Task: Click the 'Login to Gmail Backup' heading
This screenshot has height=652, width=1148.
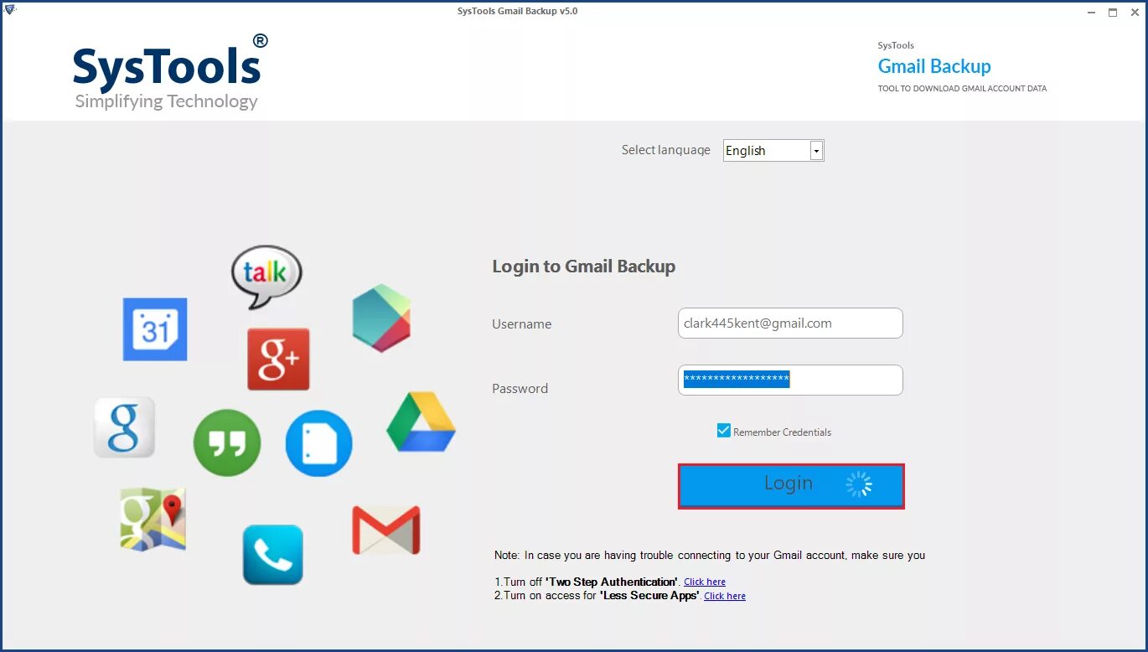Action: pos(583,266)
